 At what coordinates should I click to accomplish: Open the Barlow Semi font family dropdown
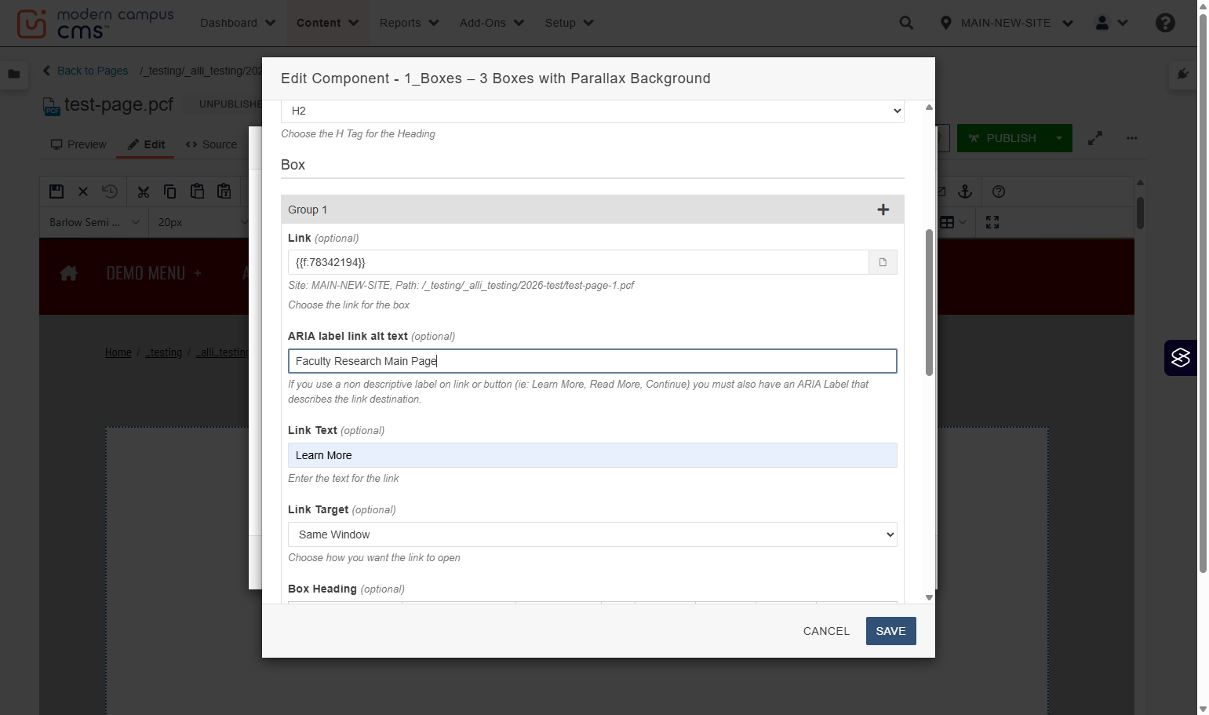pos(94,222)
